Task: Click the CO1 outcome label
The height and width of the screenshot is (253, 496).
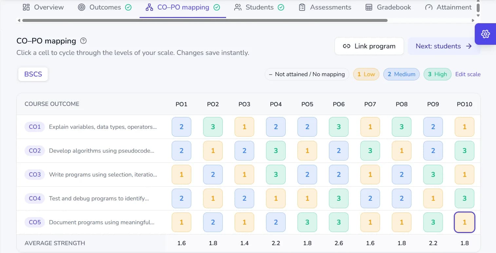Action: 35,127
